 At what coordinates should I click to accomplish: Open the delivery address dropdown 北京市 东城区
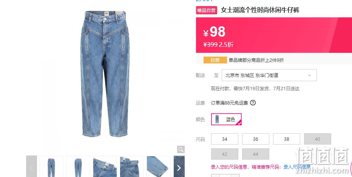pos(269,75)
